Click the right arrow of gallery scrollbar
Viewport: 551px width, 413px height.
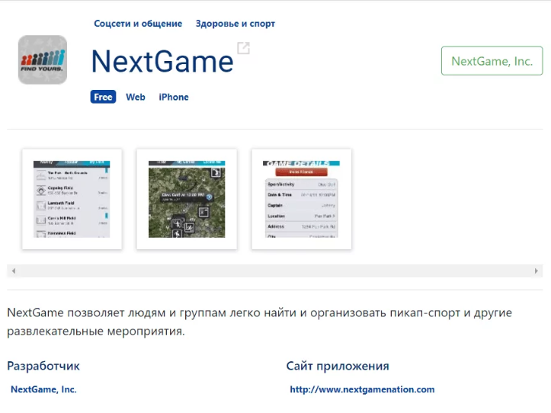[x=537, y=271]
